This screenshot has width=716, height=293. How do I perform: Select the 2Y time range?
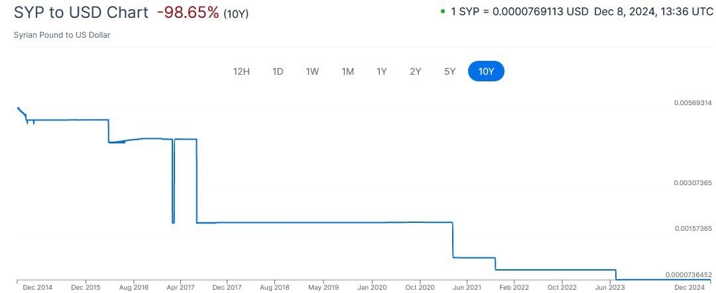tap(416, 71)
